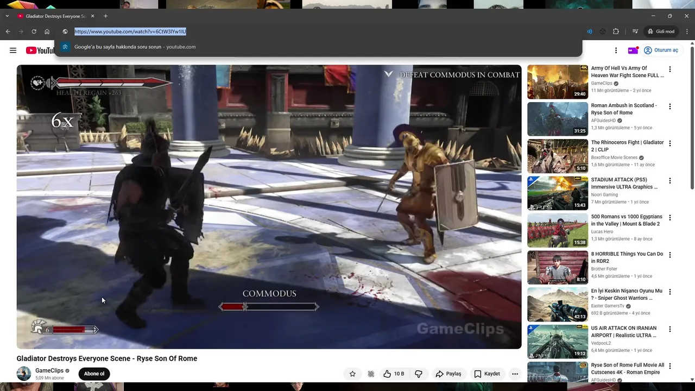Screen dimensions: 695x391
Task: Open 500 Romans vs 1000 Egyptians thumbnail
Action: pos(558,230)
